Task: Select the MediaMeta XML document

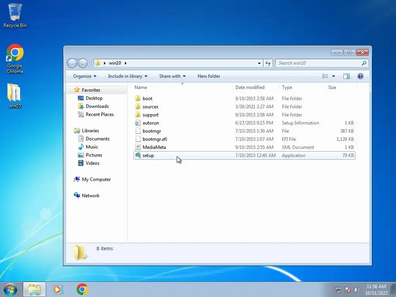Action: coord(244,147)
